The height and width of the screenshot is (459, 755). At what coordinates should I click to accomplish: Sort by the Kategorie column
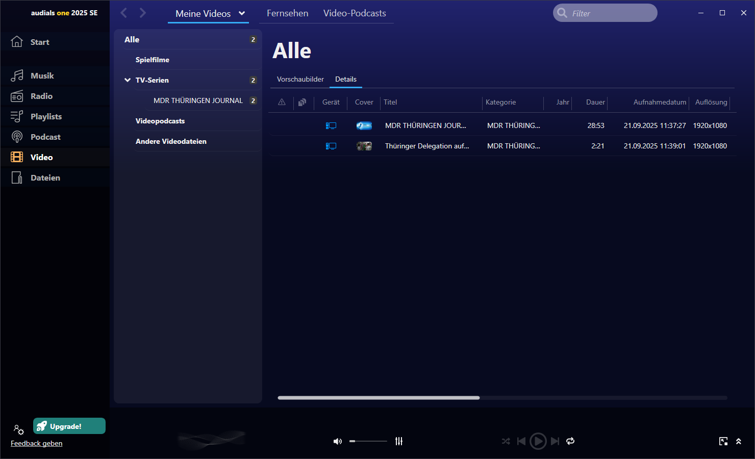[x=501, y=102]
